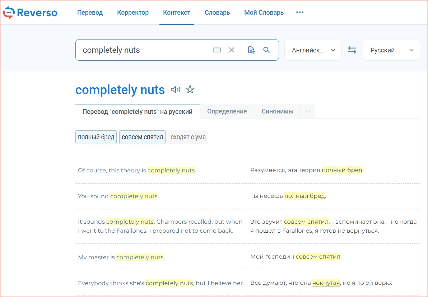The width and height of the screenshot is (428, 297).
Task: Go to Перевод in the navigation
Action: coord(90,13)
